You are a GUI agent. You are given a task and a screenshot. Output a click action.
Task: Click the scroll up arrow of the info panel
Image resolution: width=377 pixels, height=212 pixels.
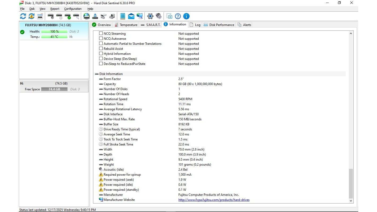click(x=351, y=33)
